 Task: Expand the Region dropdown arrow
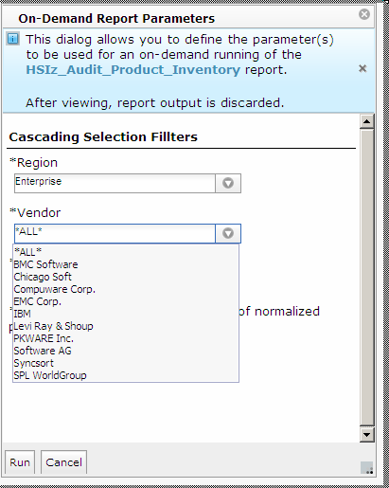228,183
